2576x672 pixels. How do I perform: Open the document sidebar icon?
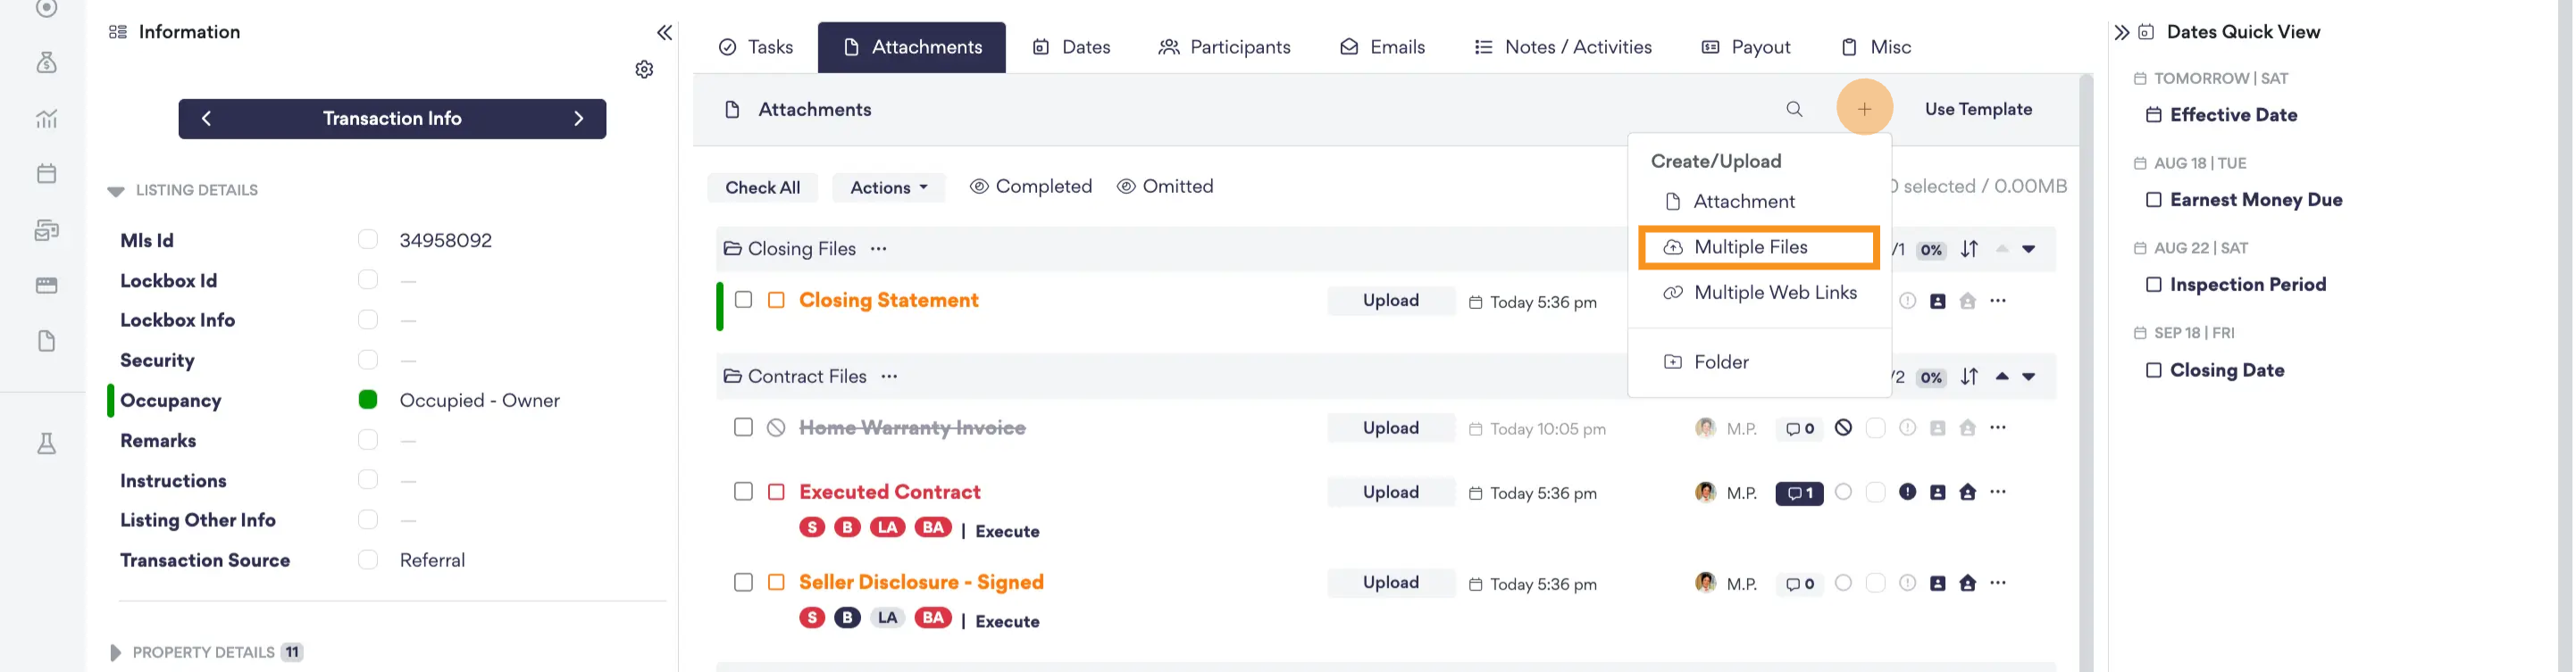click(46, 342)
